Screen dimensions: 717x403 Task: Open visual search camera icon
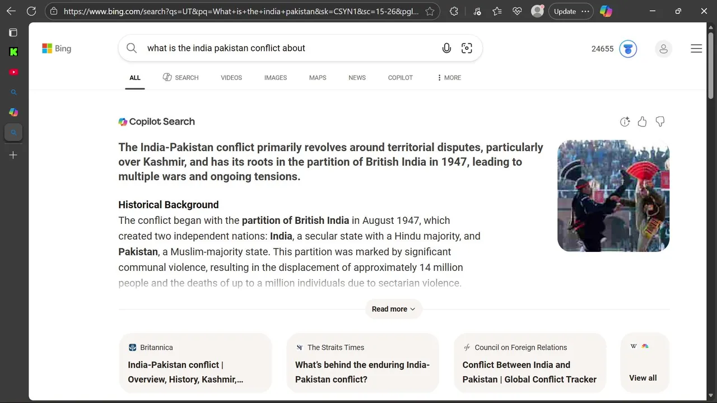point(467,48)
